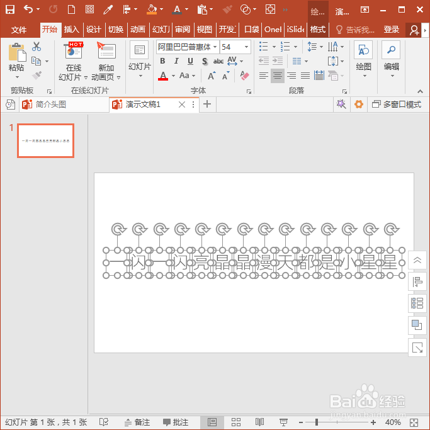Toggle strikethrough (abc)

218,61
